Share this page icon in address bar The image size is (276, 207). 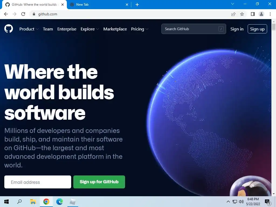click(x=233, y=14)
